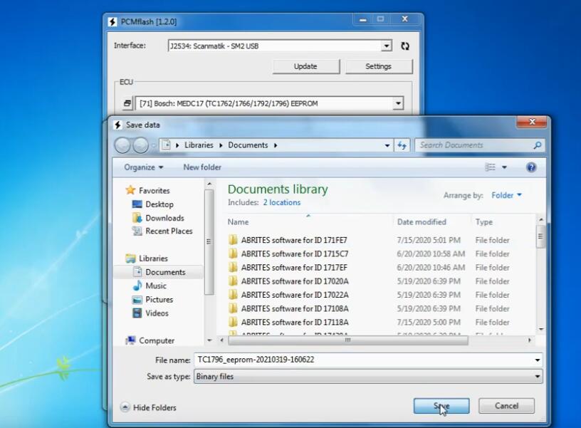Click the navigation pane scrollbar thumb
The height and width of the screenshot is (428, 581).
click(x=209, y=242)
